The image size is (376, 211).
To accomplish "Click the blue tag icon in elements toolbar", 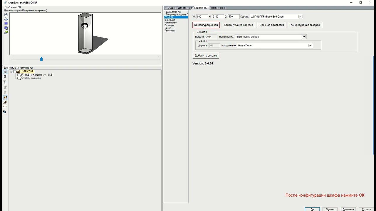I will pos(5,112).
